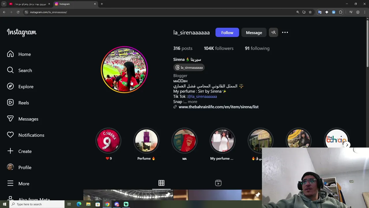Open TikTok mention @la_sirenaaaaaa
369x208 pixels.
click(x=202, y=96)
